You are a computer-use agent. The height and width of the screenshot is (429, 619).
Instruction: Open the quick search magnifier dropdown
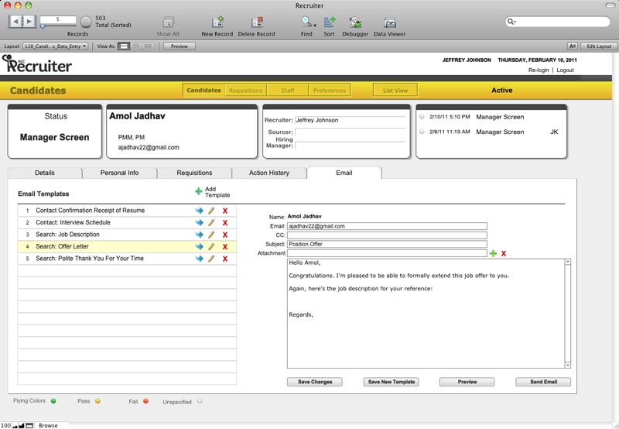511,22
